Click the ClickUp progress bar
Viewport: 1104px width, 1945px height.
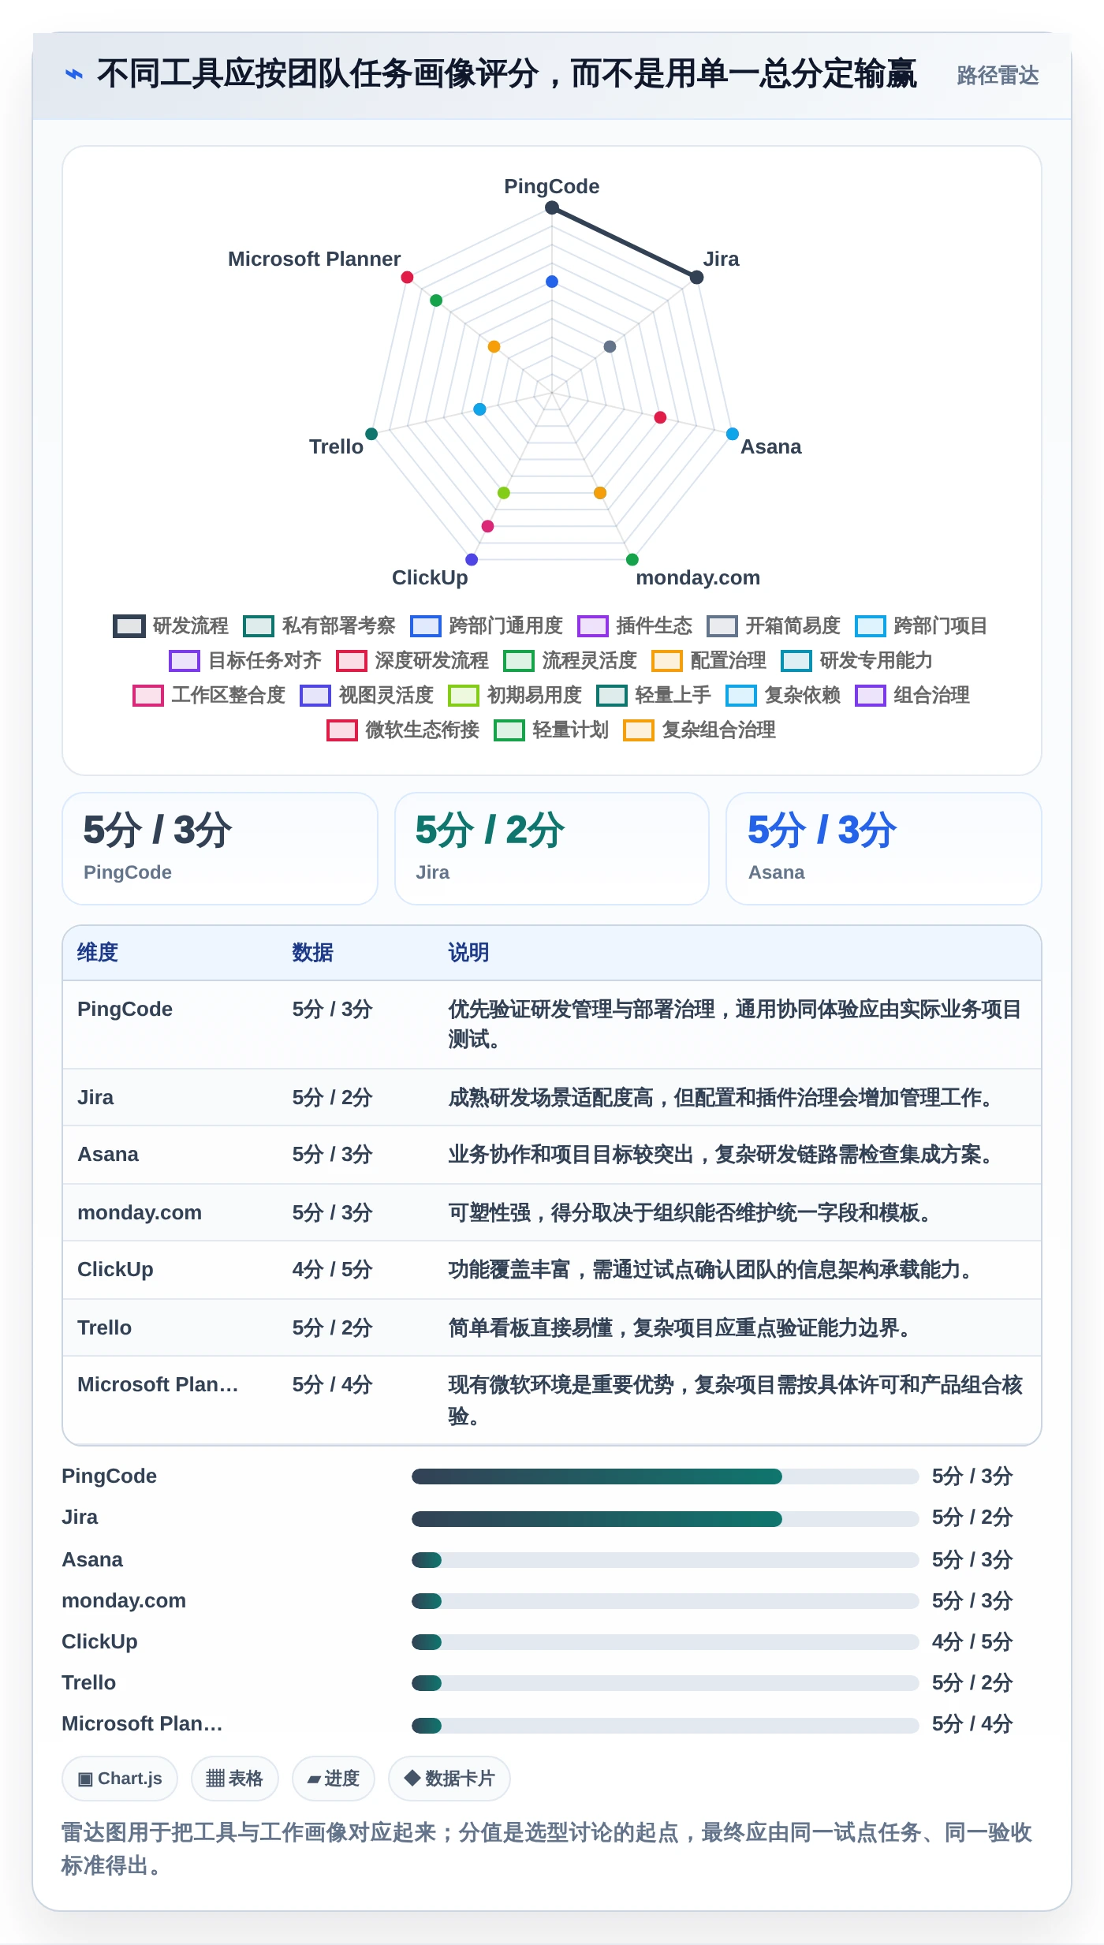click(x=665, y=1641)
